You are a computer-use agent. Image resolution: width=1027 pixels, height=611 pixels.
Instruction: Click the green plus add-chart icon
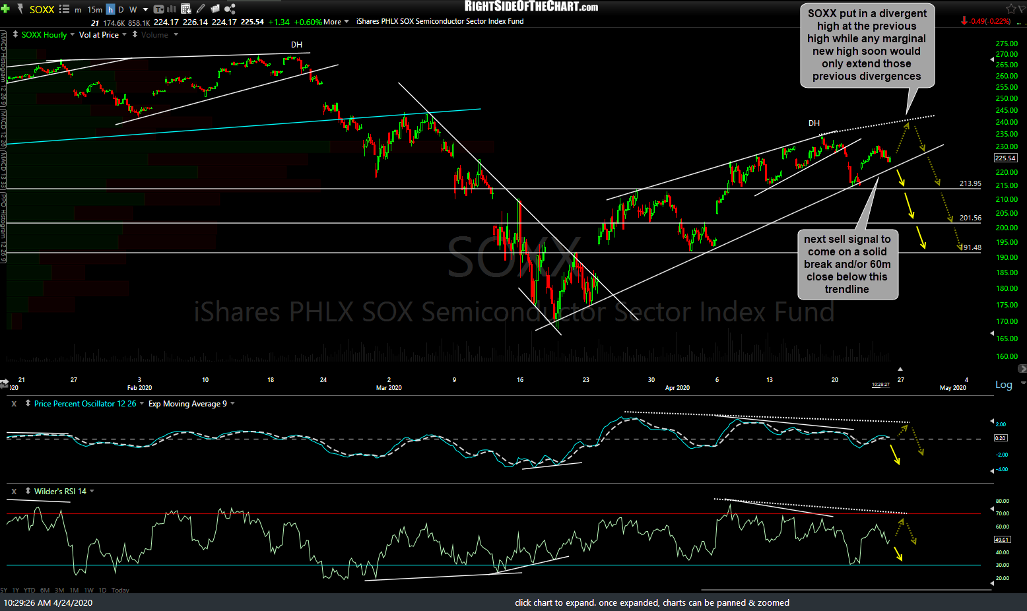(x=6, y=9)
